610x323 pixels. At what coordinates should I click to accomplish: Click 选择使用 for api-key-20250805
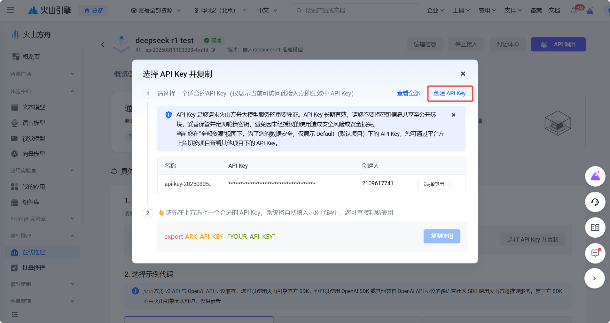pyautogui.click(x=434, y=184)
